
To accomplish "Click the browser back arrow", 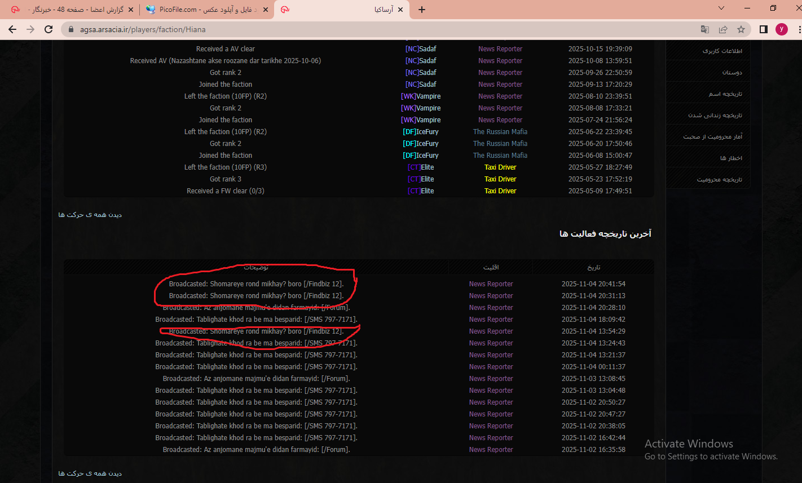I will [x=12, y=29].
